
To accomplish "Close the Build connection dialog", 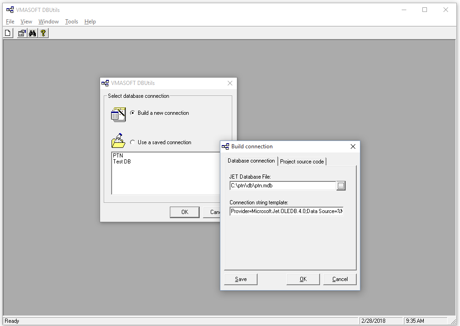I will click(x=353, y=146).
